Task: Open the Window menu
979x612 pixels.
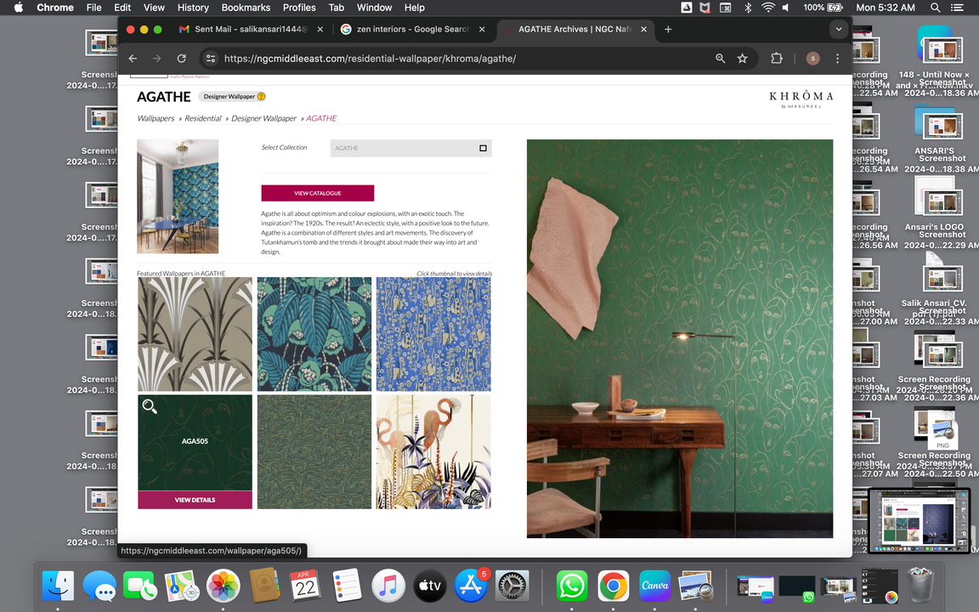Action: 374,8
